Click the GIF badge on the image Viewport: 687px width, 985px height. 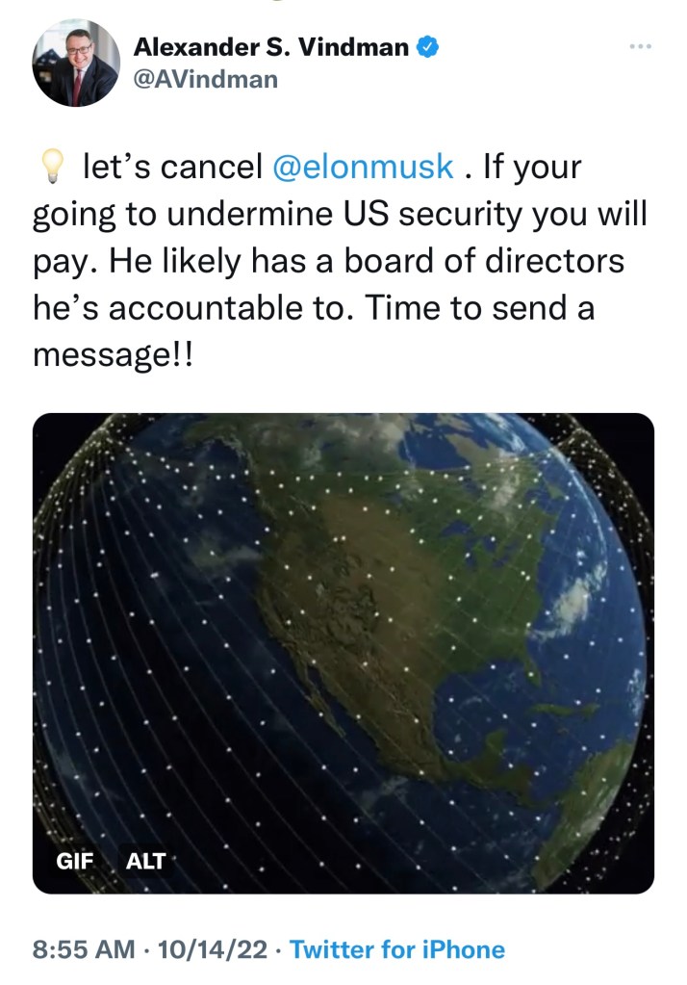(75, 860)
